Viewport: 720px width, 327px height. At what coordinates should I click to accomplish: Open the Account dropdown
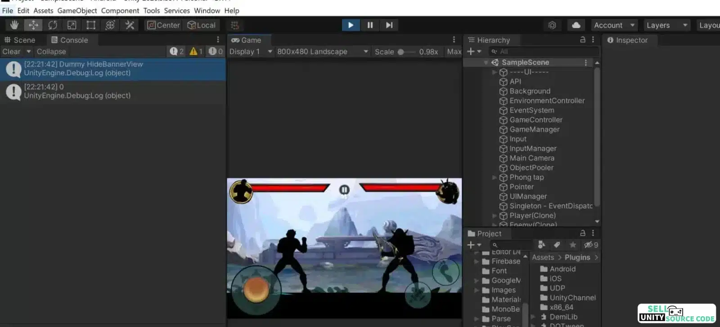click(x=614, y=25)
